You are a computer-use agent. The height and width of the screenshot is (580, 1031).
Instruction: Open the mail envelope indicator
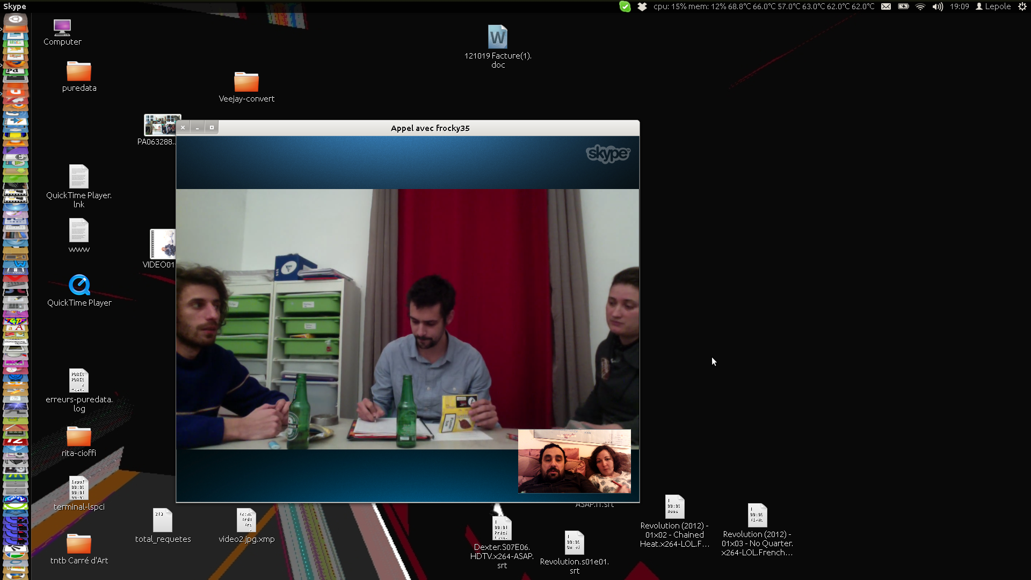click(886, 6)
